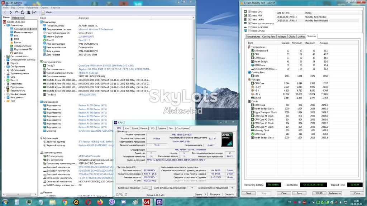Click the Значение column header
Screen dimensions: 367x206
[x=84, y=18]
